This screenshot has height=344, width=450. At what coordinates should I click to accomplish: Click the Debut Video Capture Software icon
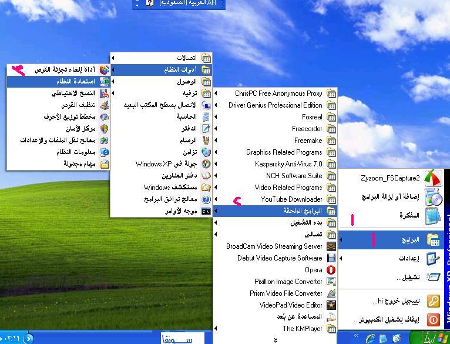tap(331, 258)
